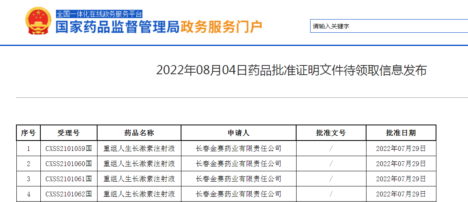Image resolution: width=468 pixels, height=202 pixels.
Task: Click the slash in row 4 批准文号 cell
Action: pyautogui.click(x=331, y=194)
